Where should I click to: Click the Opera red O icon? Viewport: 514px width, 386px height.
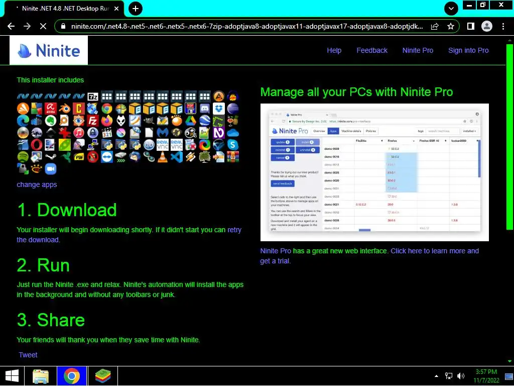(37, 145)
